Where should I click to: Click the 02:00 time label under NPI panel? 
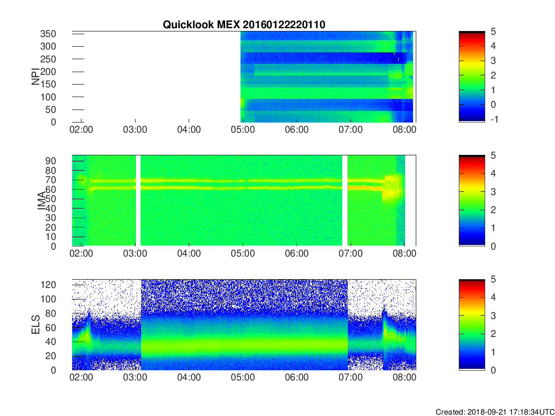pos(81,130)
